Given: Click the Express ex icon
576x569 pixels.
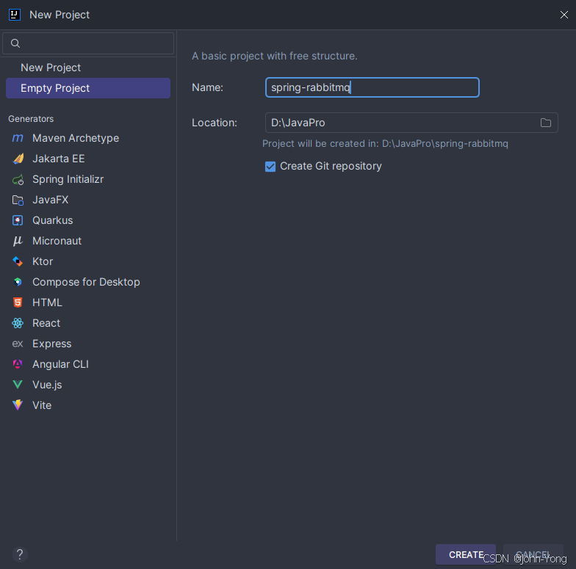Looking at the screenshot, I should point(18,344).
